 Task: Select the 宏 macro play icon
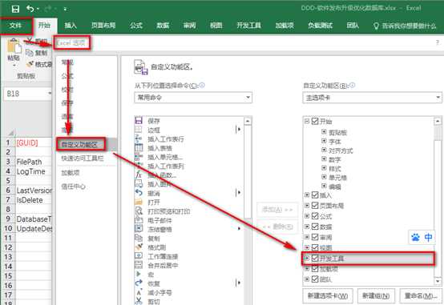click(139, 274)
